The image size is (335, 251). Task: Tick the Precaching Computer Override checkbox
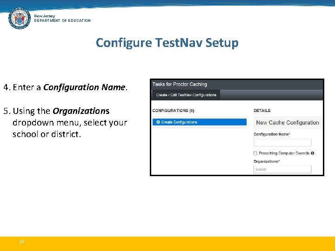(255, 153)
